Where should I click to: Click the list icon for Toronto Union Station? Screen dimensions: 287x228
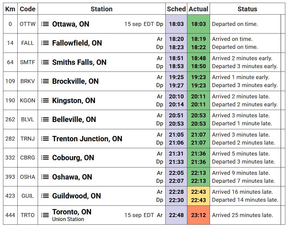coord(45,215)
